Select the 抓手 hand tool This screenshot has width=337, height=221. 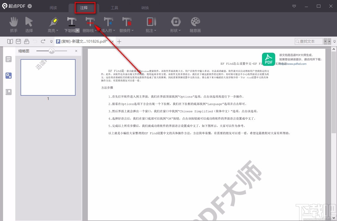tap(14, 25)
